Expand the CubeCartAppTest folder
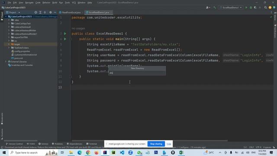Image resolution: width=277 pixels, height=156 pixels. (x=9, y=23)
